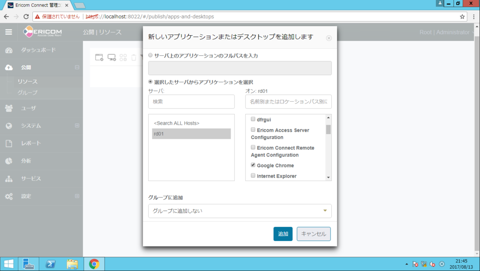Click the add desktop toolbar icon

point(112,57)
